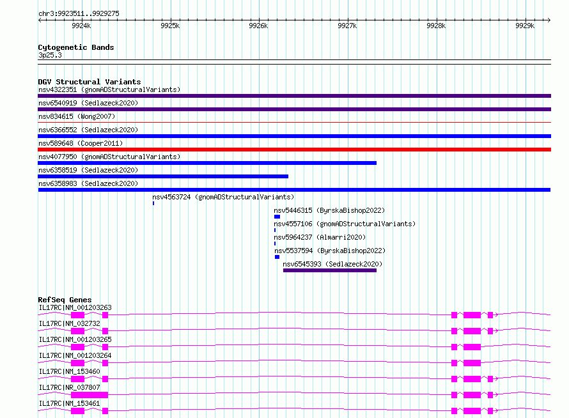Select the IL17RC|NM_153461 transcript label

point(69,403)
